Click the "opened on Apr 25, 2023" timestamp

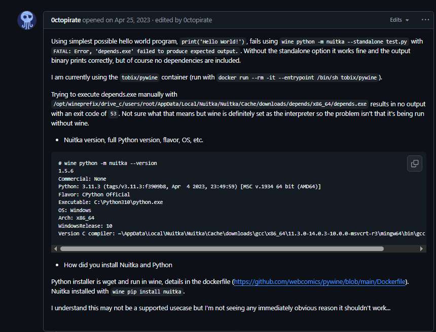pos(116,20)
